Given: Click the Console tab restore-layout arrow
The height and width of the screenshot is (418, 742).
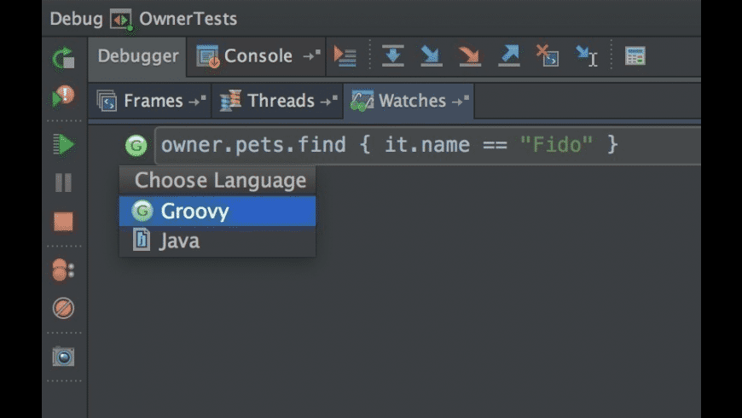Looking at the screenshot, I should click(x=312, y=55).
